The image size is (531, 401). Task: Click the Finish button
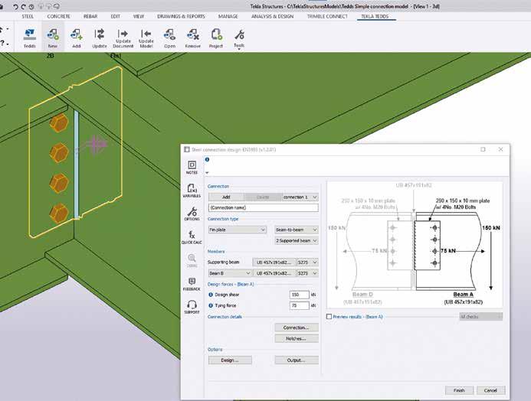coord(459,390)
